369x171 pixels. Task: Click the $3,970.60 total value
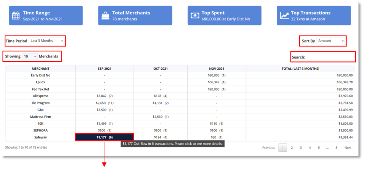[x=346, y=96]
